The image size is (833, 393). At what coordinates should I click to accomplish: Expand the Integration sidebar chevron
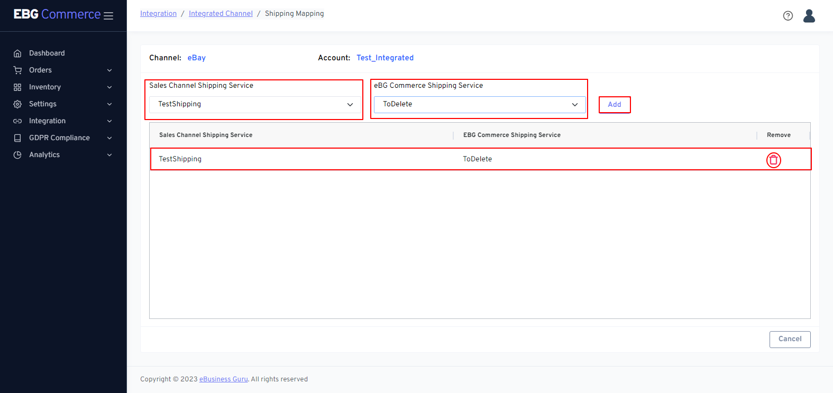click(109, 121)
